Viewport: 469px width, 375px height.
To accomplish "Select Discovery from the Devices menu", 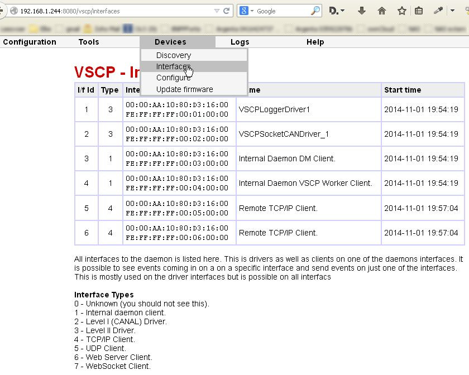I will (x=174, y=55).
